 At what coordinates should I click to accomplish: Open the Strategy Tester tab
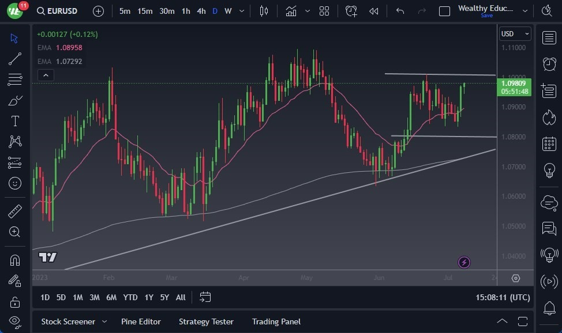tap(206, 321)
